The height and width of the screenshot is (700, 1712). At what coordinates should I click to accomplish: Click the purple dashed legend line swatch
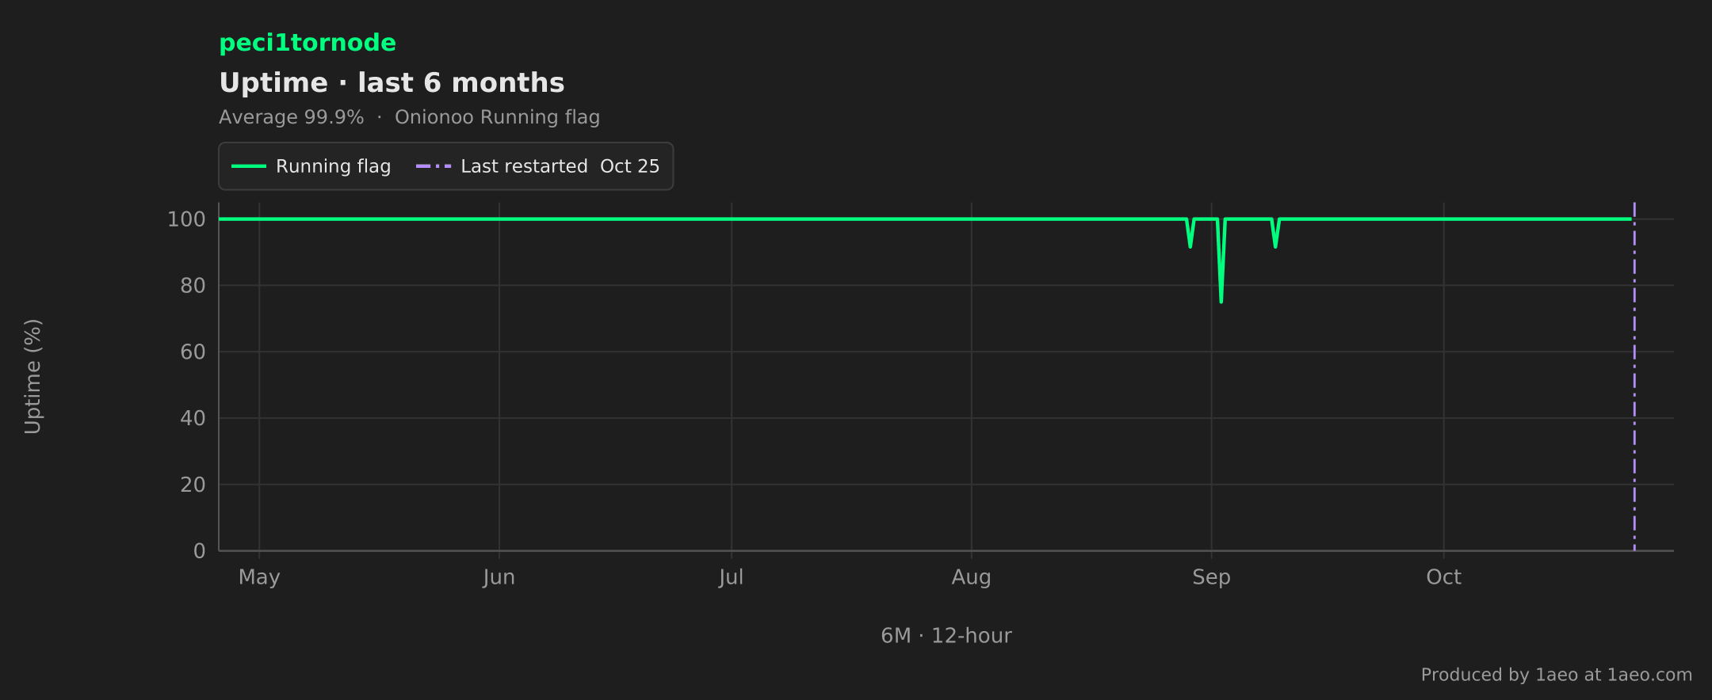(434, 166)
